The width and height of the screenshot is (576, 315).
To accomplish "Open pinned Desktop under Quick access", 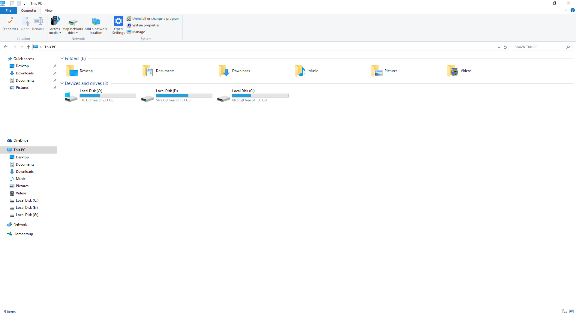I will click(22, 66).
